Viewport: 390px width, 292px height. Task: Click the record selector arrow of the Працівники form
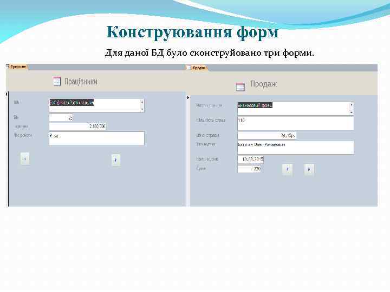point(6,94)
